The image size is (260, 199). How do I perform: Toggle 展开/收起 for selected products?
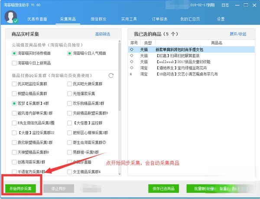pyautogui.click(x=238, y=34)
